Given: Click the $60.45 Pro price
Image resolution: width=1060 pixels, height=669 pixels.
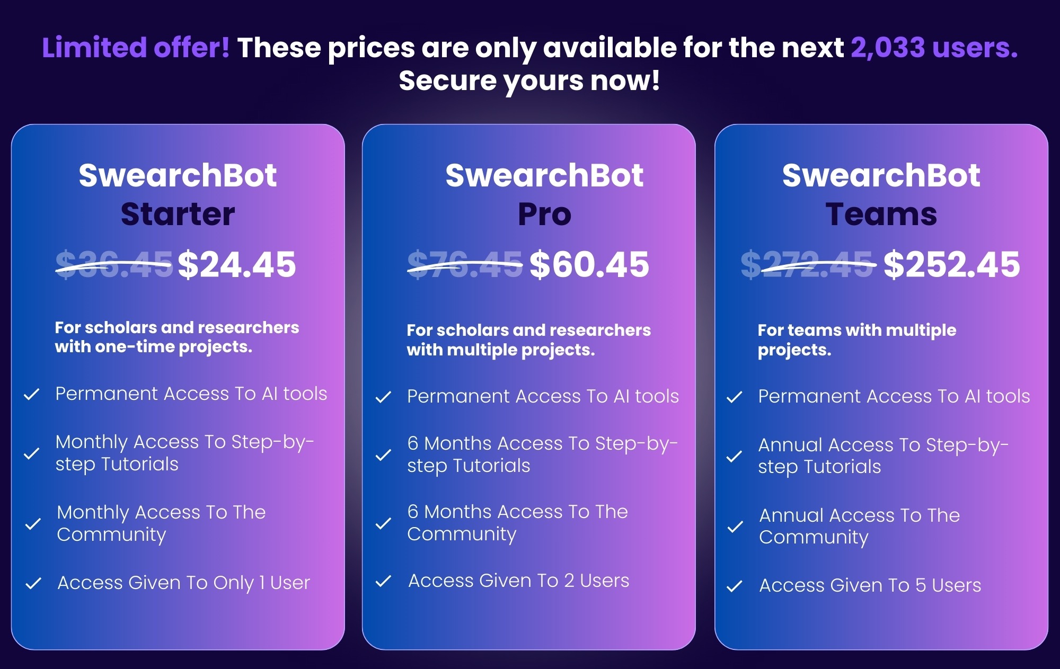Looking at the screenshot, I should tap(589, 264).
